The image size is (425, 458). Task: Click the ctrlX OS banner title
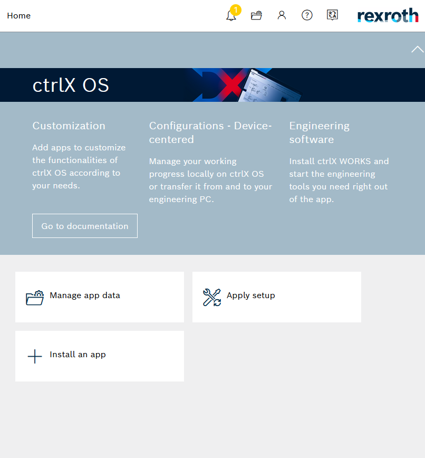pyautogui.click(x=71, y=85)
